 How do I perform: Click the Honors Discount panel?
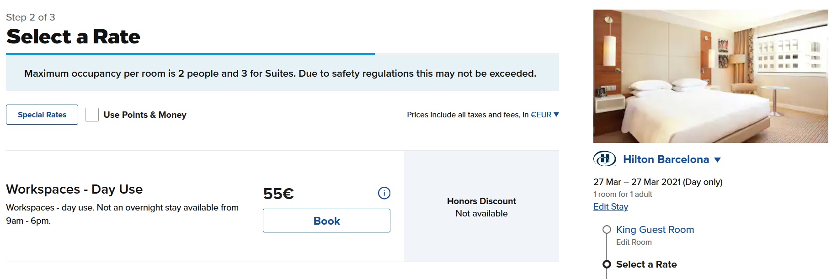pos(481,207)
